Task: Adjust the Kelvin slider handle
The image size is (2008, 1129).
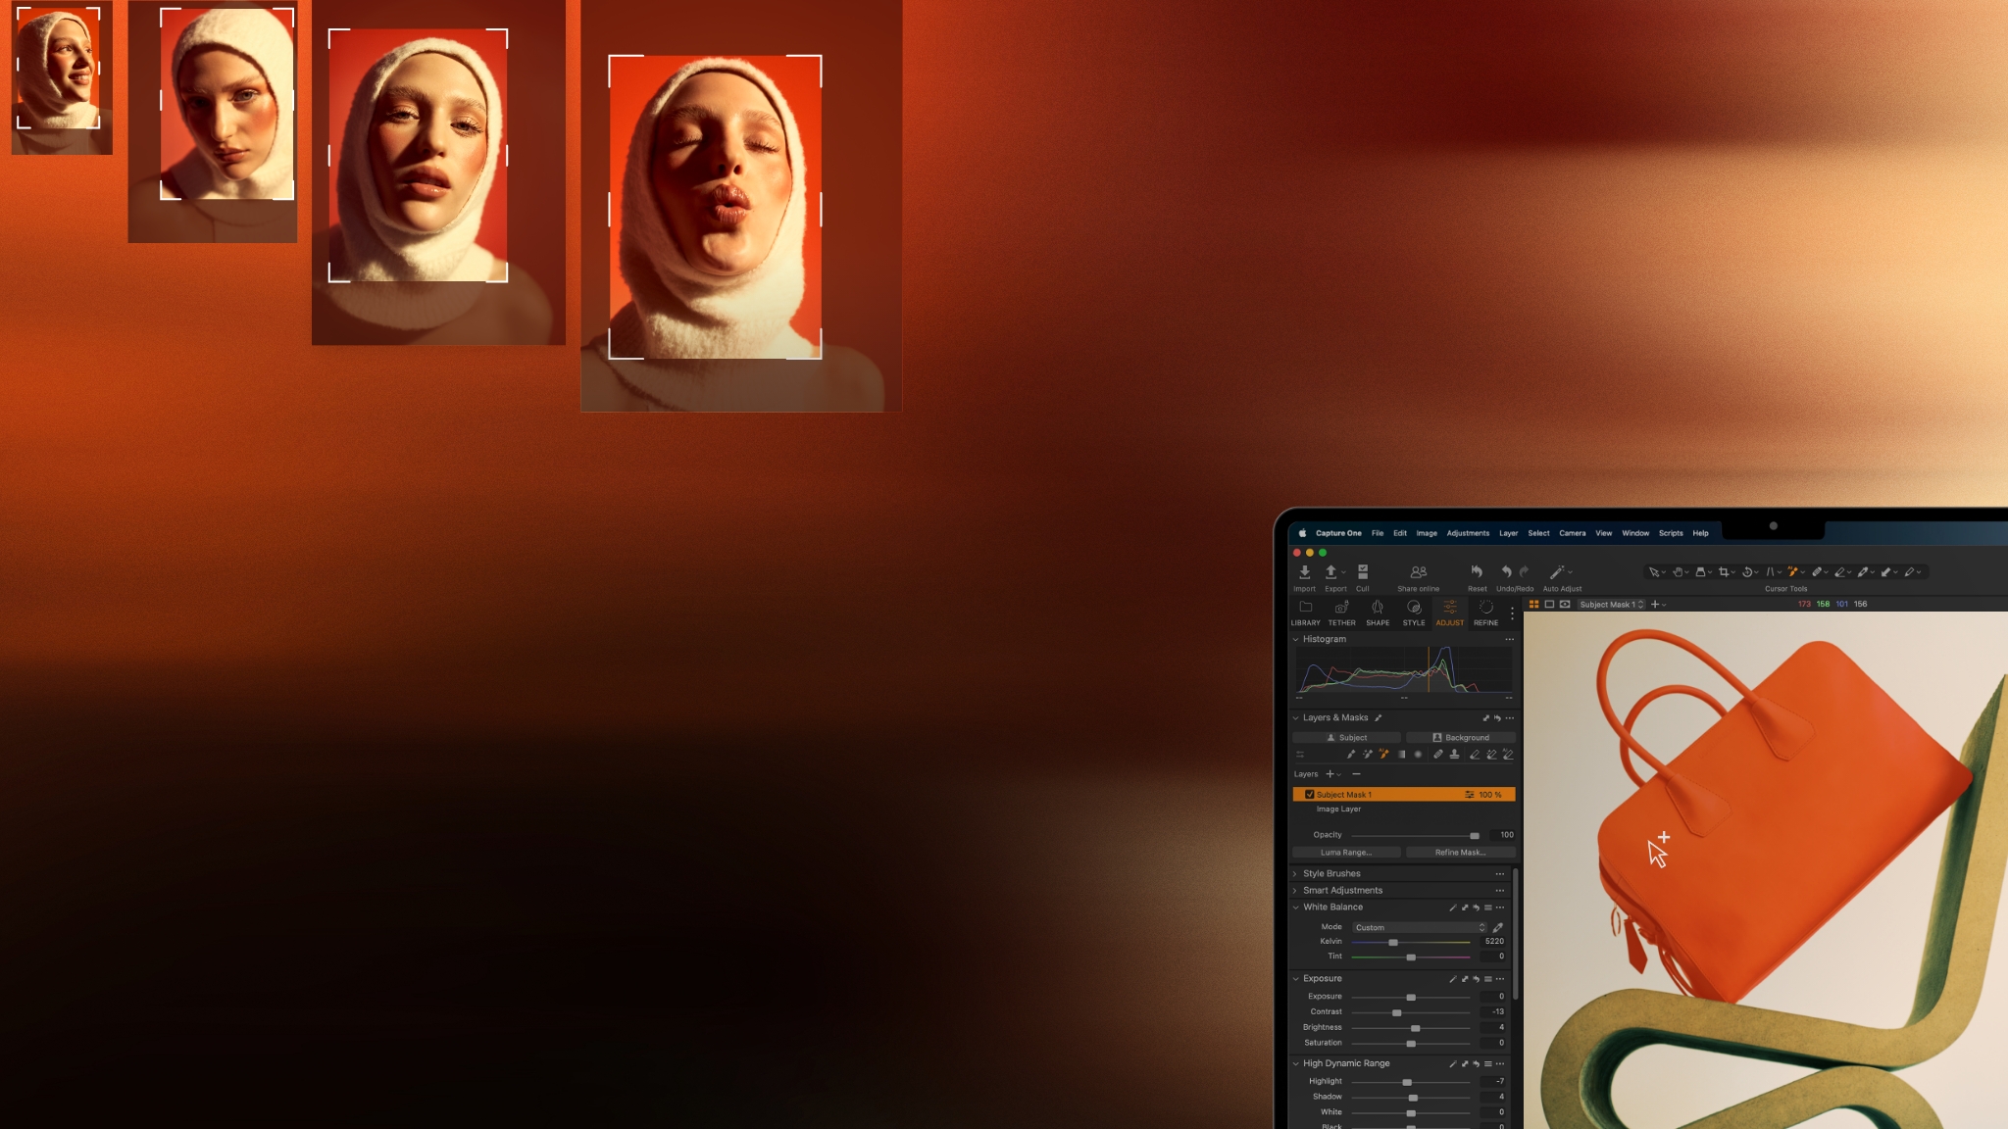Action: 1392,942
